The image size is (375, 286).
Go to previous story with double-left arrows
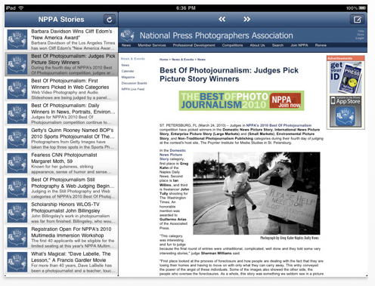point(222,19)
